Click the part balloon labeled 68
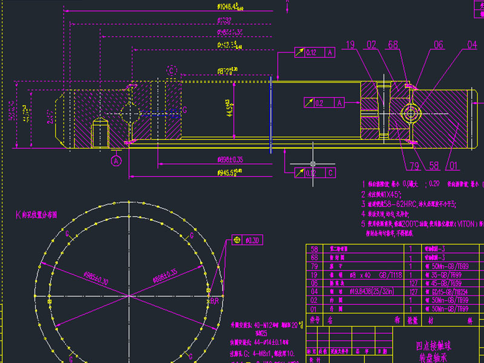Screen dimensions: 484x363 [393, 45]
